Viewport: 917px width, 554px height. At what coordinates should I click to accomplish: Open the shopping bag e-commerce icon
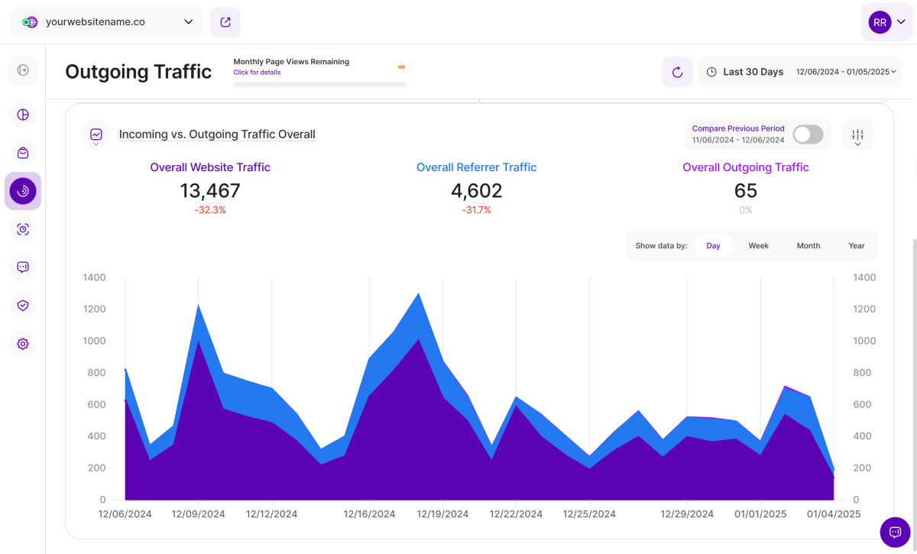point(23,153)
